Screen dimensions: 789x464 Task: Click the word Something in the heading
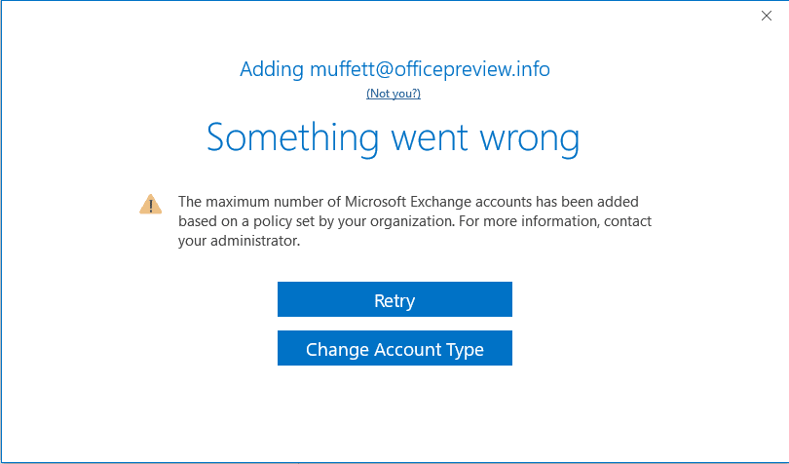(x=293, y=137)
